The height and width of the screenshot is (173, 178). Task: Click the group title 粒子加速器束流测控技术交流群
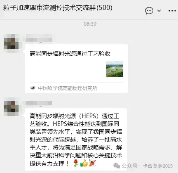(49, 8)
